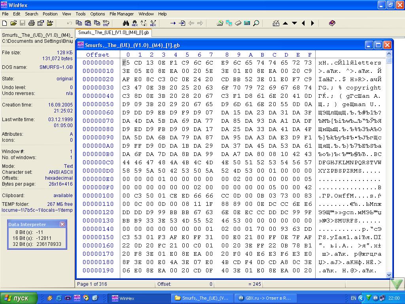Click the '= 245' status bar value

pyautogui.click(x=255, y=284)
